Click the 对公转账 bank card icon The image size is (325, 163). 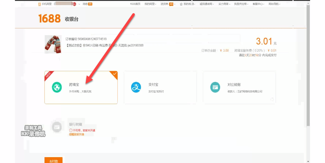tap(215, 87)
